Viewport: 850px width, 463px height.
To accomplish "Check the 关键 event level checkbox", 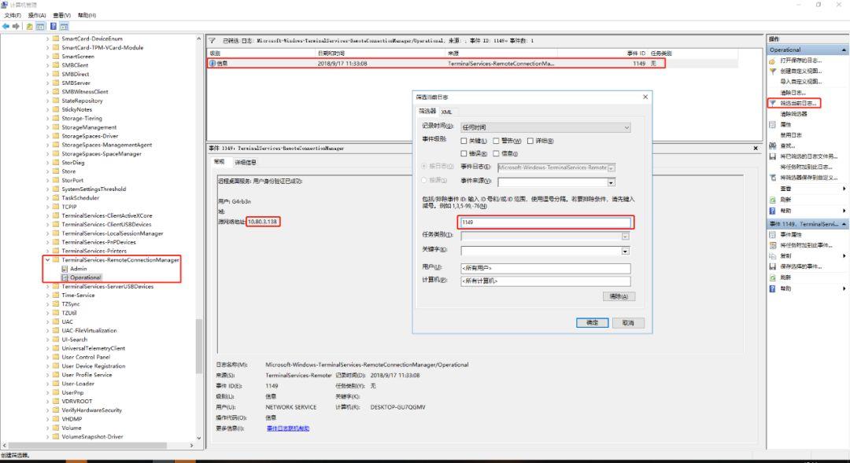I will (x=464, y=141).
